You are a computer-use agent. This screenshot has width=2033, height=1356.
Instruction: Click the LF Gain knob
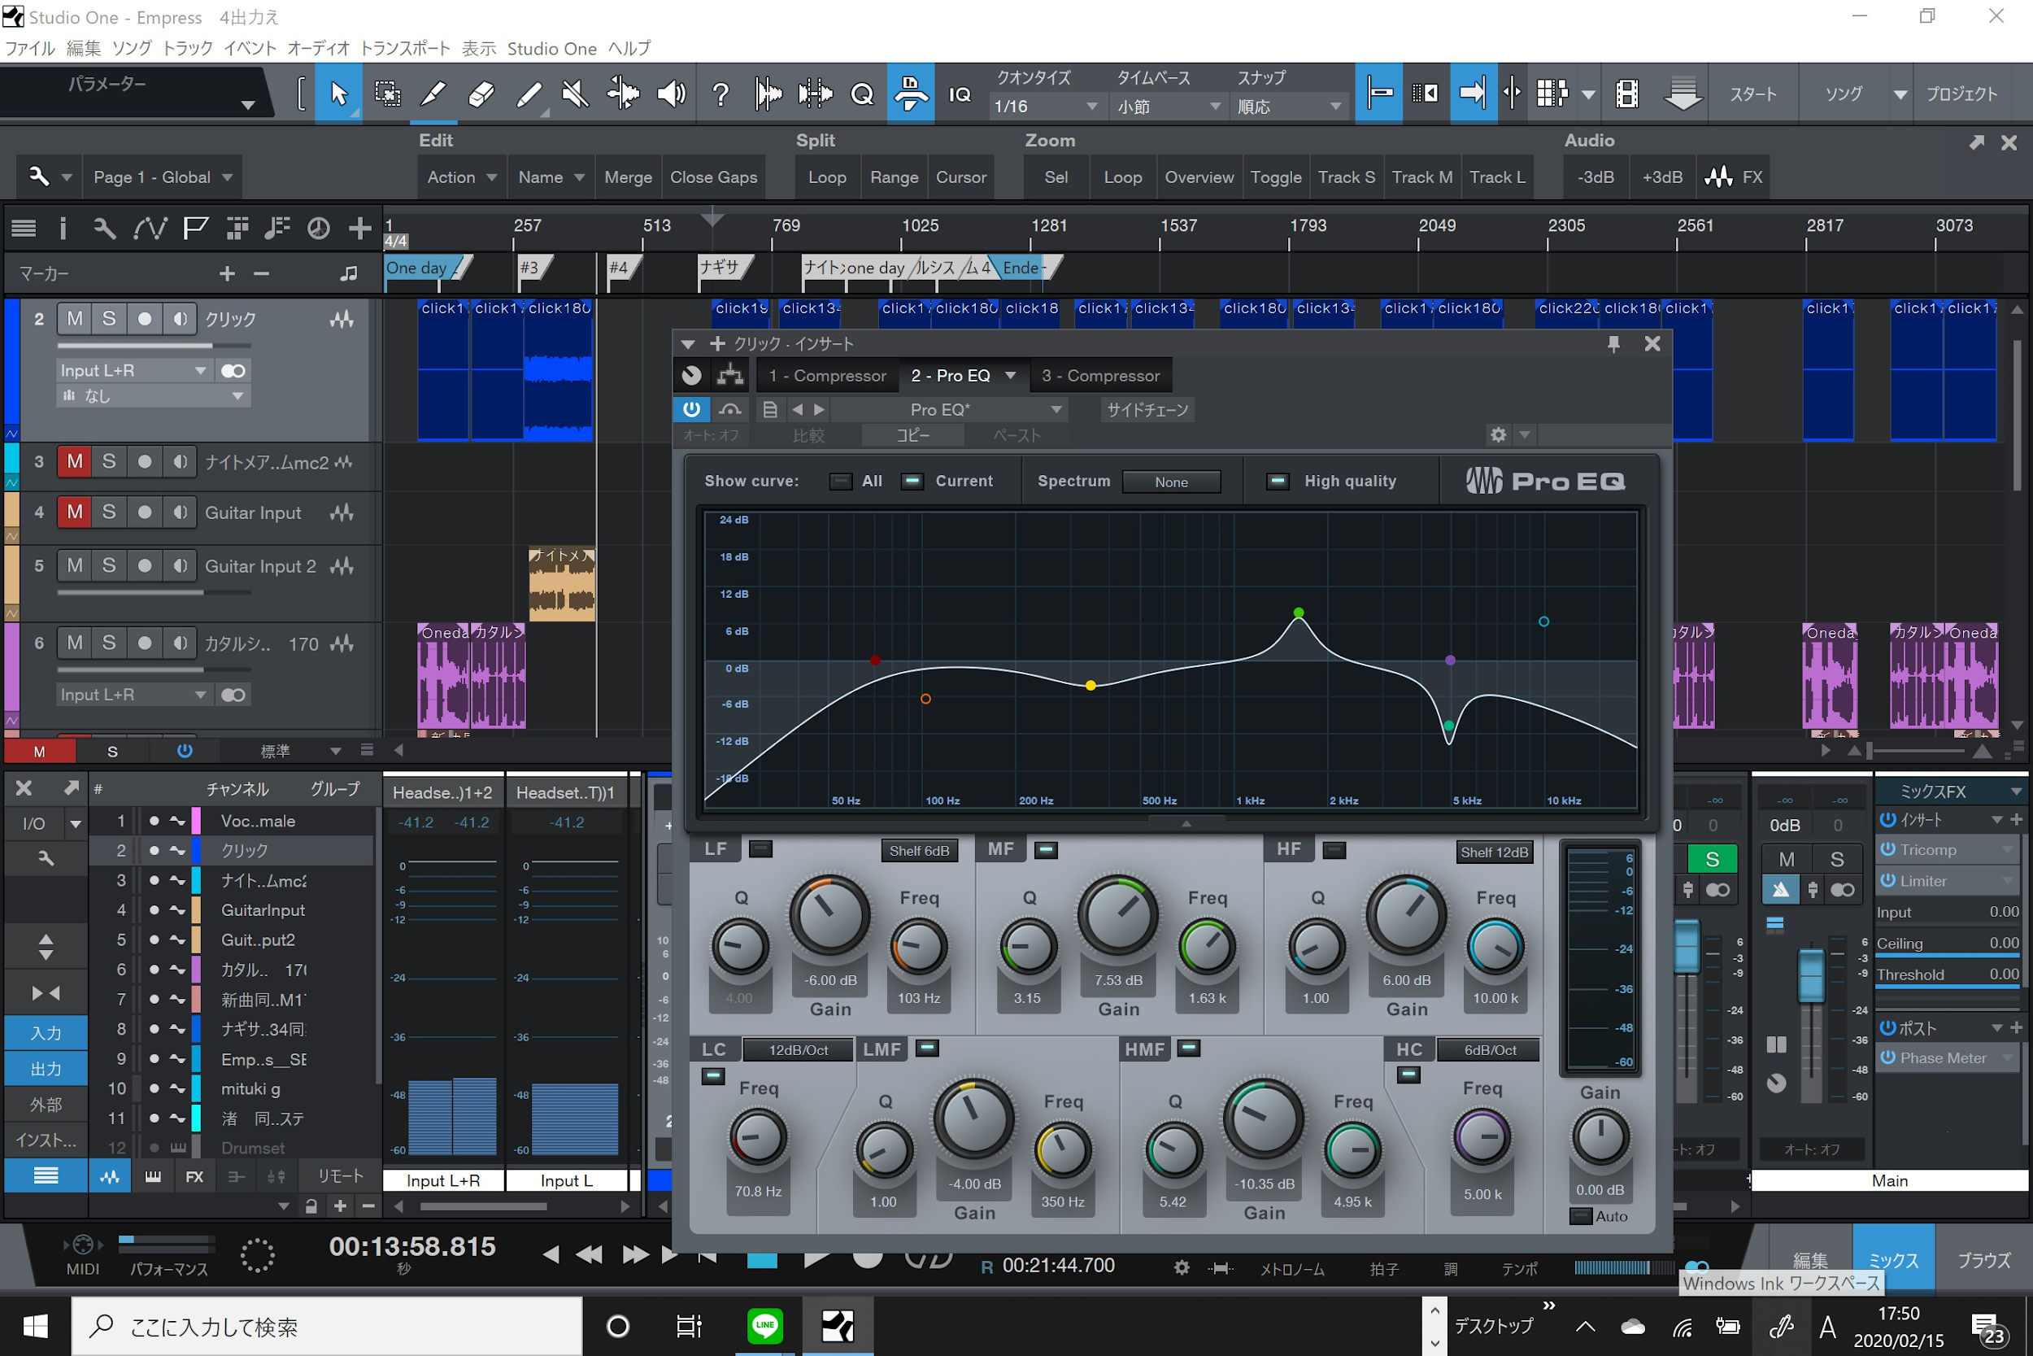[x=829, y=915]
